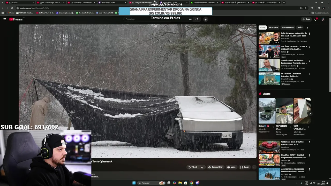Go back in browser history
This screenshot has height=186, width=331.
pyautogui.click(x=3, y=8)
